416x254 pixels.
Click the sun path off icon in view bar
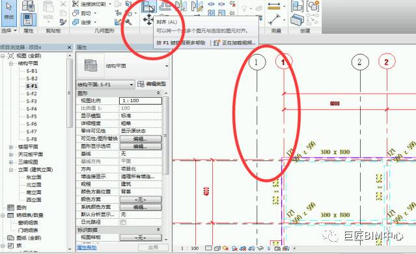pyautogui.click(x=225, y=248)
